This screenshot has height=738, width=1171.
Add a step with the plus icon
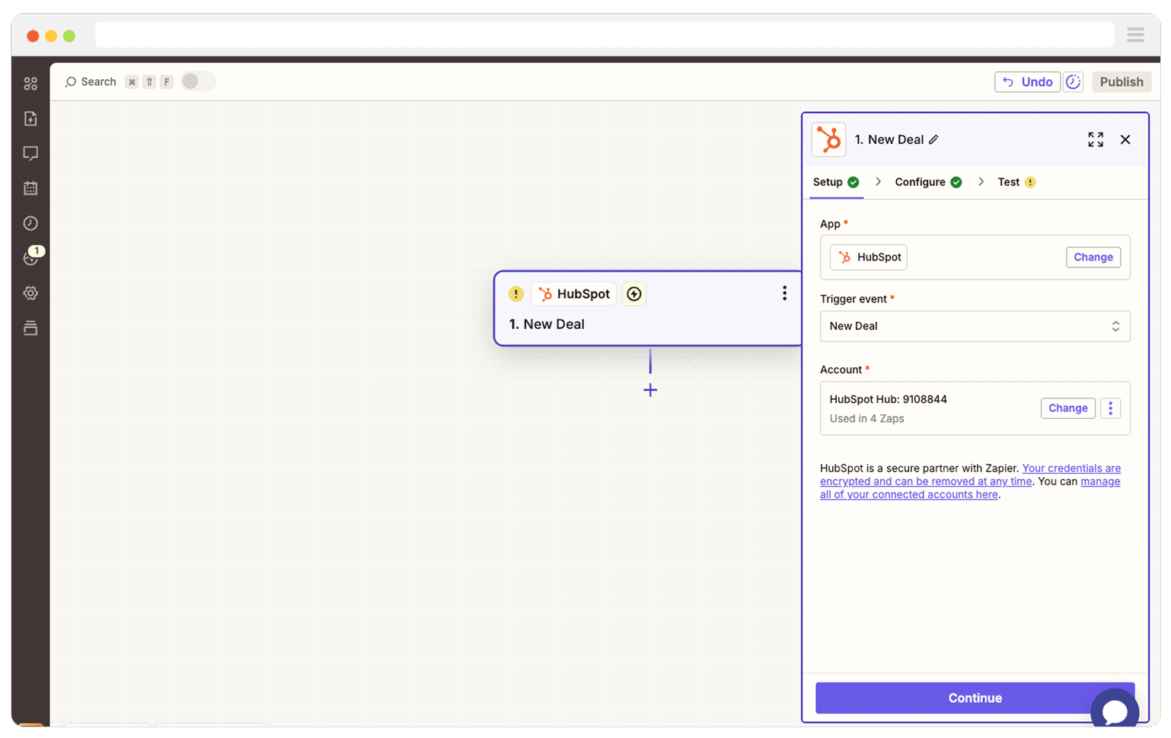[650, 390]
